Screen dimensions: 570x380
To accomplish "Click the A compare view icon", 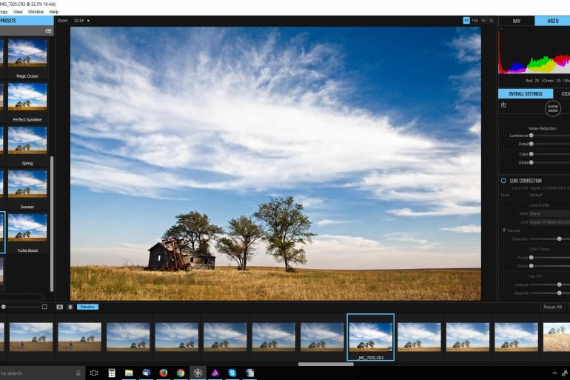I will pos(60,307).
